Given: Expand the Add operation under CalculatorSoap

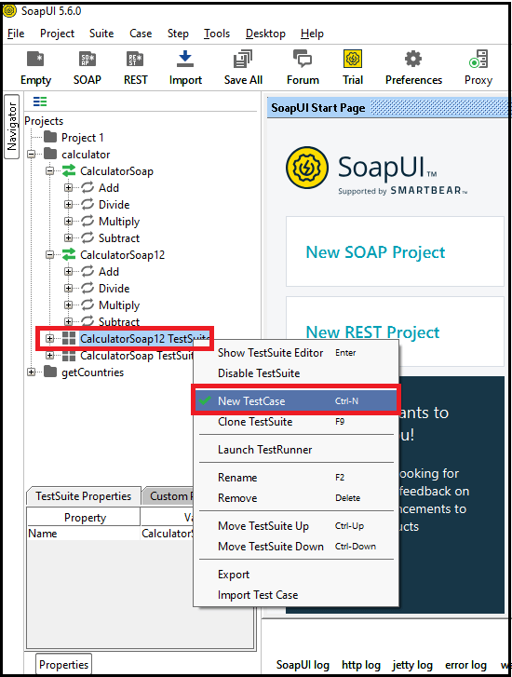Looking at the screenshot, I should [68, 188].
